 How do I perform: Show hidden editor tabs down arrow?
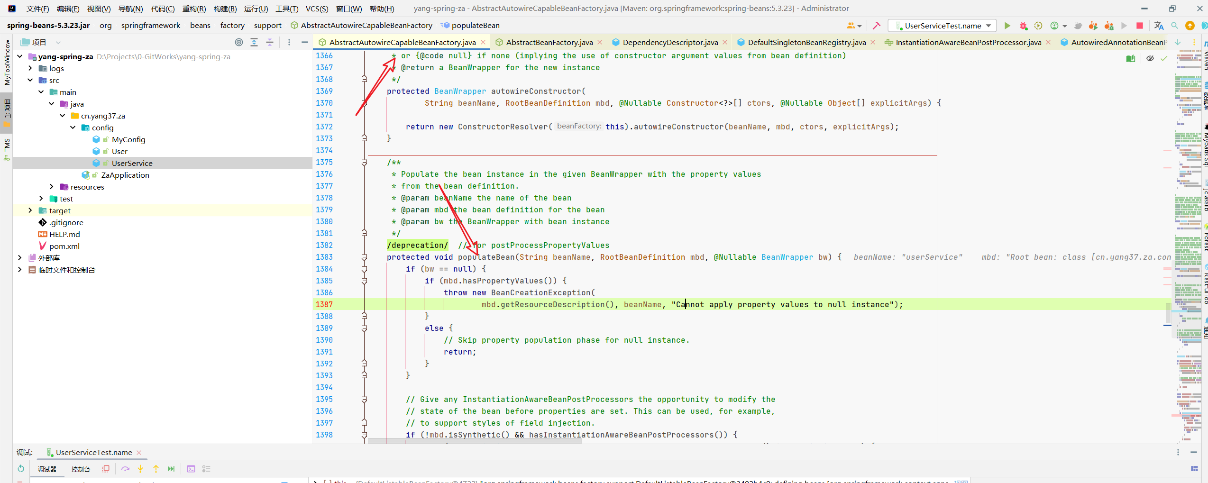point(1178,42)
